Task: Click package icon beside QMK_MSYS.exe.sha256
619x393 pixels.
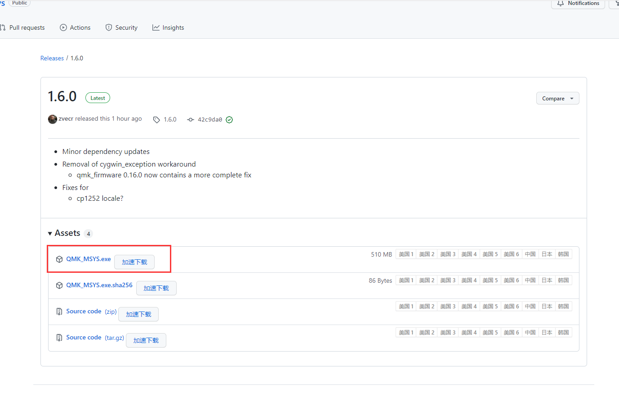Action: coord(59,285)
